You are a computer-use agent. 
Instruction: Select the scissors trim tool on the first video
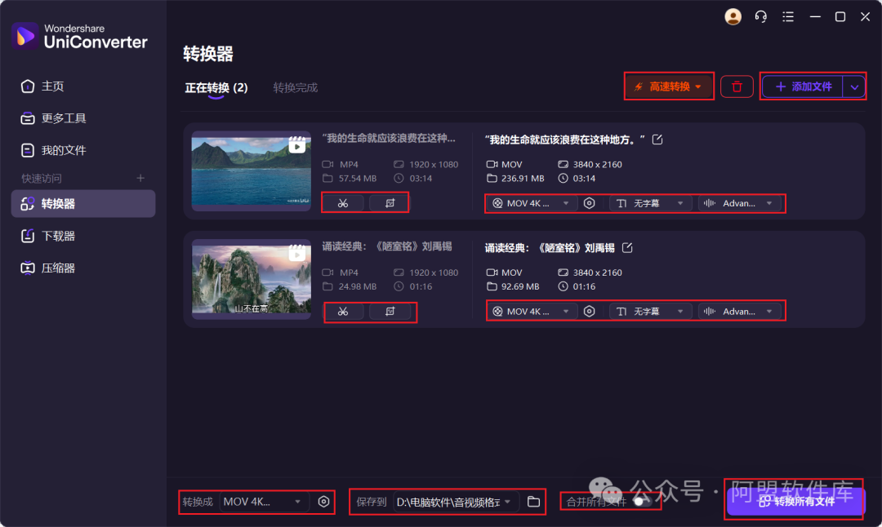click(x=343, y=202)
